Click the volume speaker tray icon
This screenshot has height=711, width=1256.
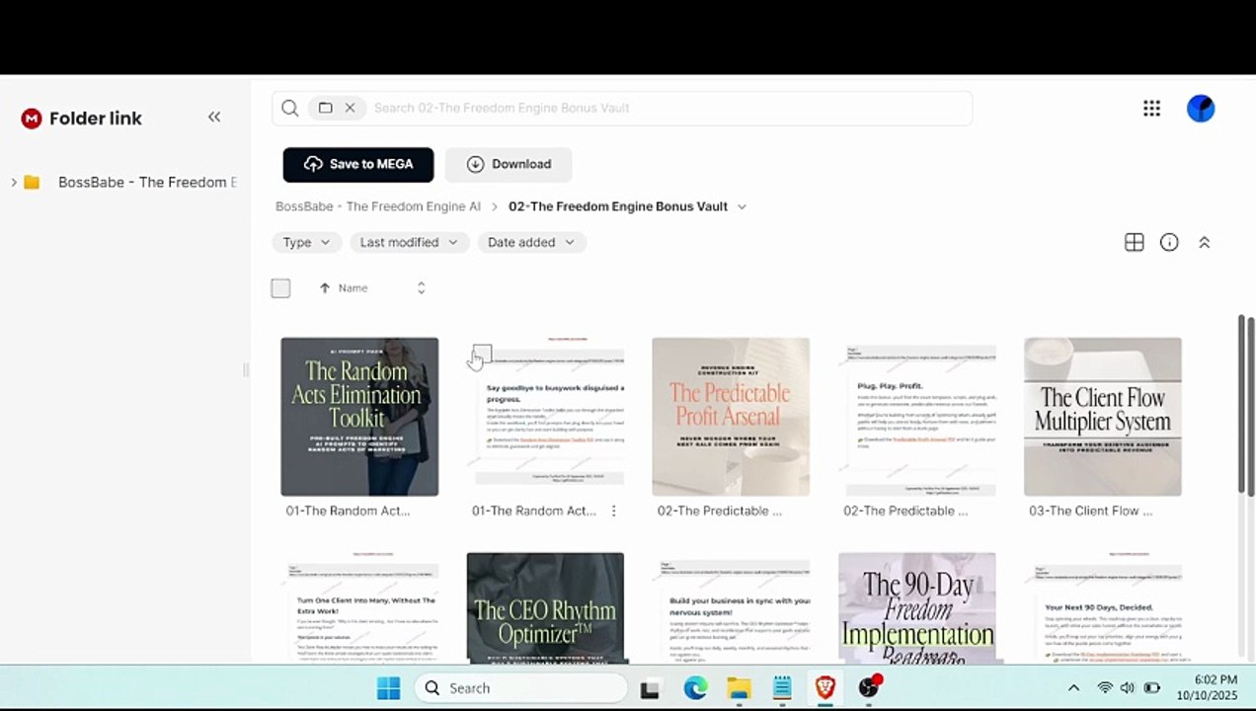1128,688
